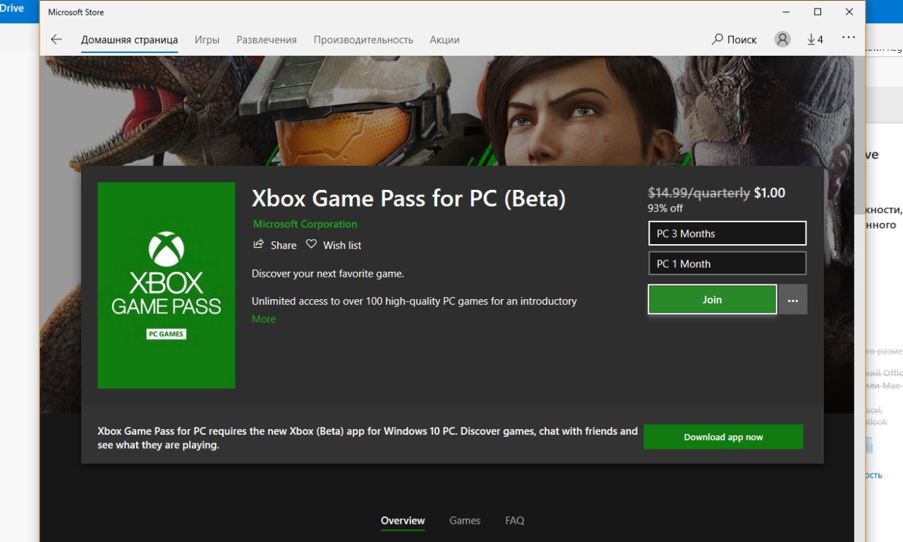Viewport: 903px width, 542px height.
Task: Maximize the Microsoft Store window
Action: coord(818,12)
